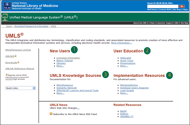This screenshot has height=125, width=190.
Task: Open NLM Home link in header
Action: click(152, 9)
